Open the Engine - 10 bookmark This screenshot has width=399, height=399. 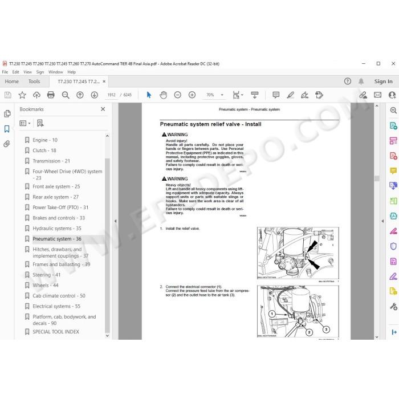[x=45, y=140]
